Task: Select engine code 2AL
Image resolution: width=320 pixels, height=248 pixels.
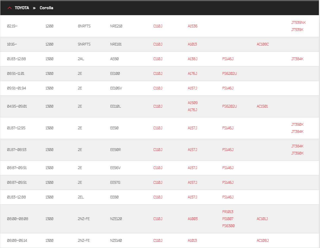Action: coord(81,59)
